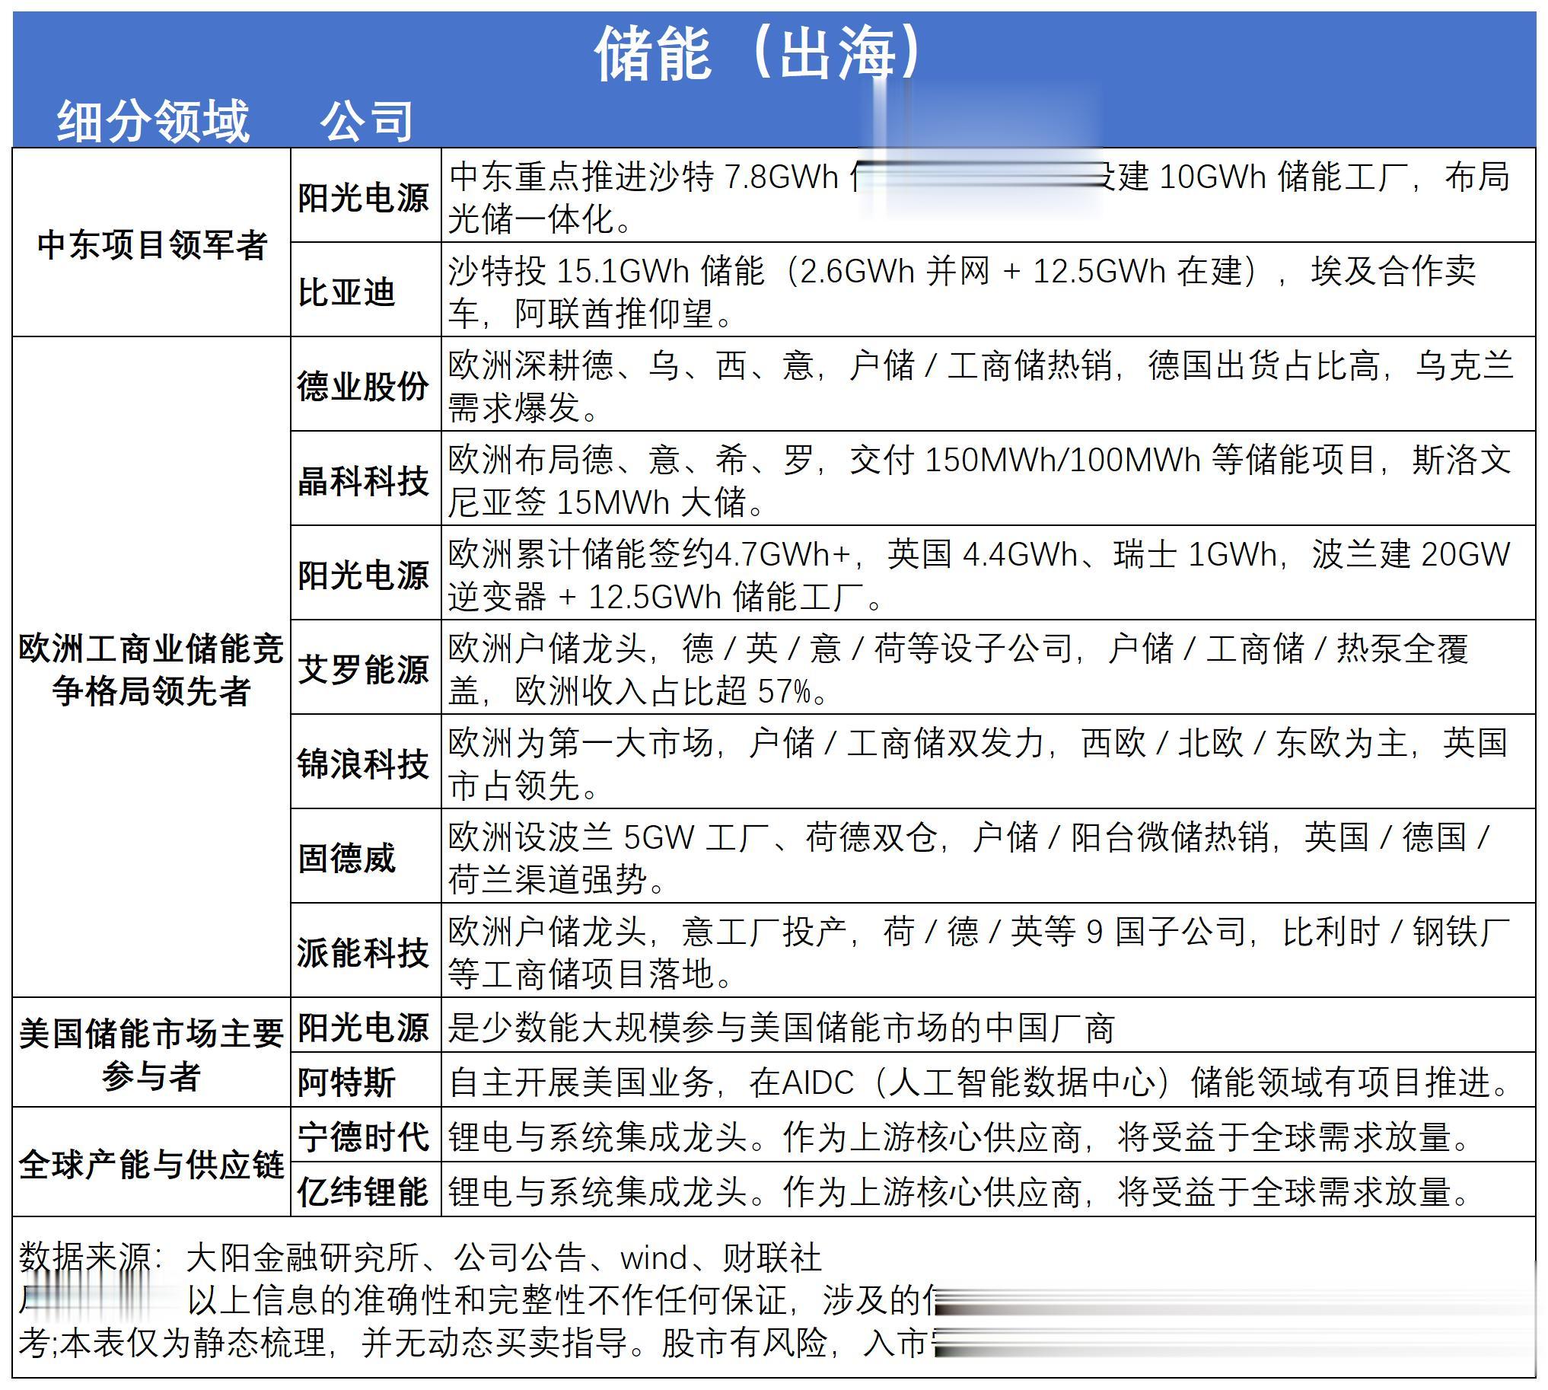The image size is (1548, 1390).
Task: Select the 派能科技 company cell
Action: pos(363,952)
